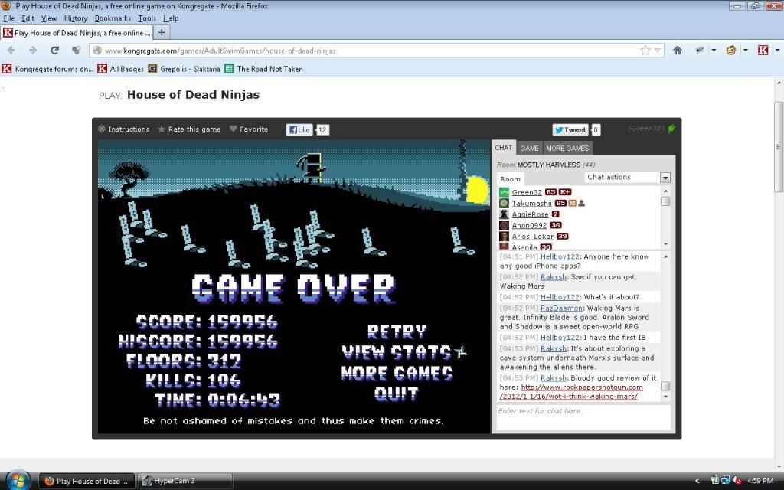Click the heart icon beside Favorite
This screenshot has width=784, height=490.
[233, 129]
